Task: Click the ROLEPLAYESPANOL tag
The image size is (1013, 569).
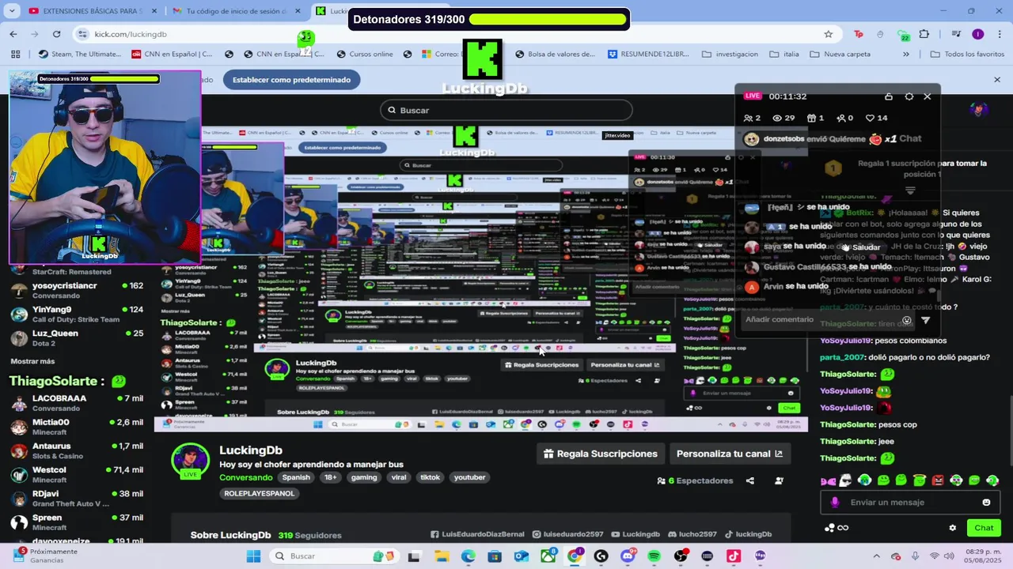Action: tap(260, 493)
